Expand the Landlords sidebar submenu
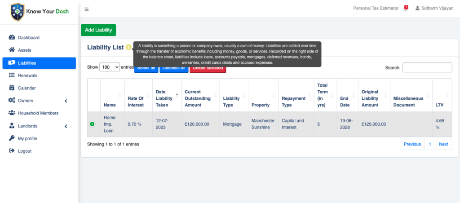 click(x=66, y=126)
